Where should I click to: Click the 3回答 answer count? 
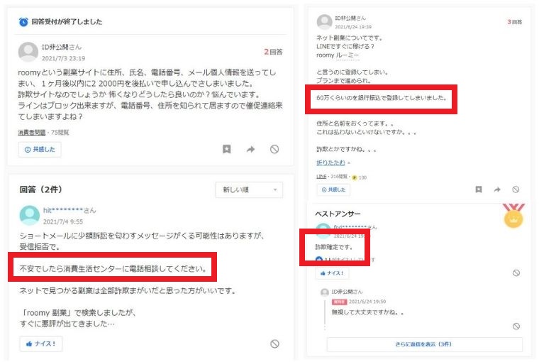pyautogui.click(x=515, y=22)
